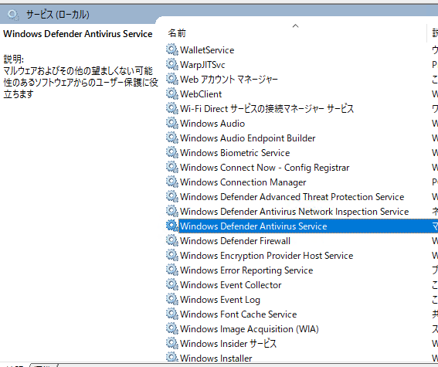This screenshot has width=438, height=367.
Task: Click the gear icon beside Advanced Threat Protection Service
Action: [x=172, y=196]
